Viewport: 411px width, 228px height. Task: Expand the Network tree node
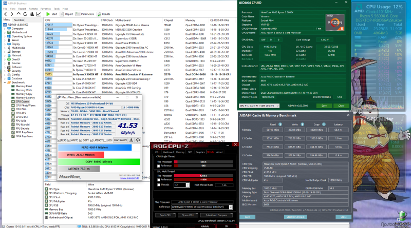point(5,55)
